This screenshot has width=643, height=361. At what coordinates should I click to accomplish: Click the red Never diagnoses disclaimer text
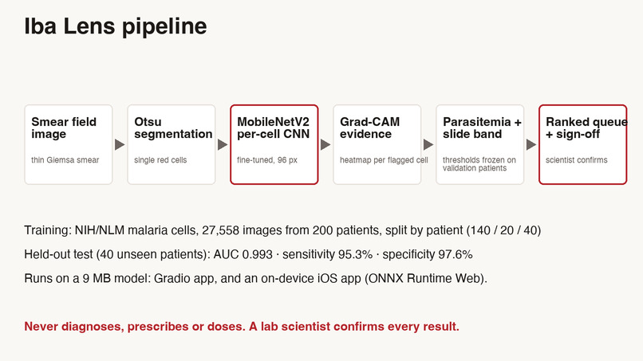click(x=242, y=327)
